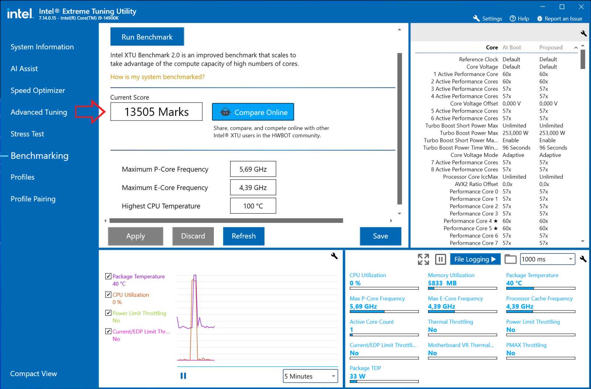Image resolution: width=591 pixels, height=389 pixels.
Task: Click the Intel logo
Action: (20, 14)
